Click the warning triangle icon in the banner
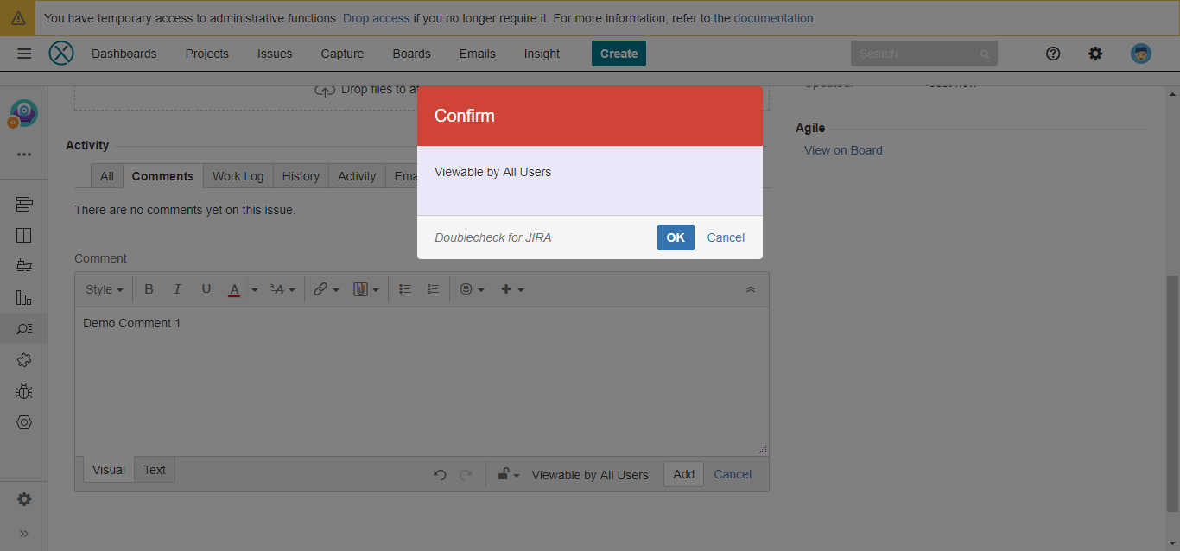Image resolution: width=1180 pixels, height=551 pixels. (18, 18)
